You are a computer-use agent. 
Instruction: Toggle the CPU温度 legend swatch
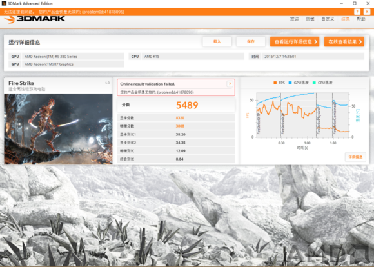(314, 83)
